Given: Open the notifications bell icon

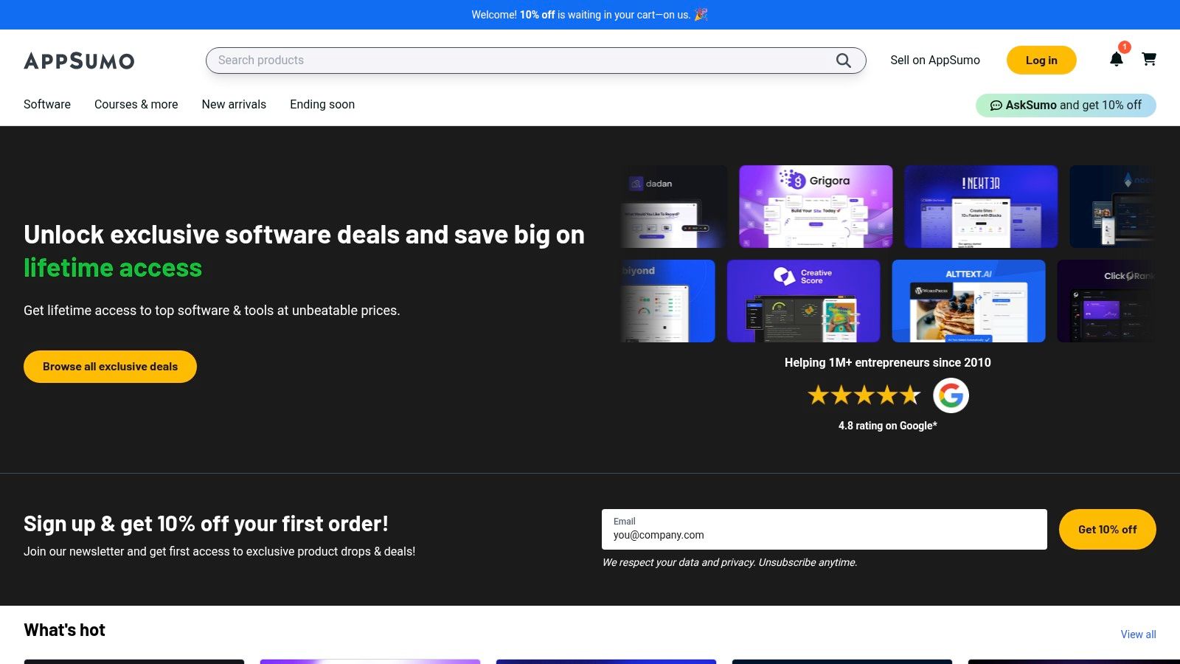Looking at the screenshot, I should [x=1117, y=60].
